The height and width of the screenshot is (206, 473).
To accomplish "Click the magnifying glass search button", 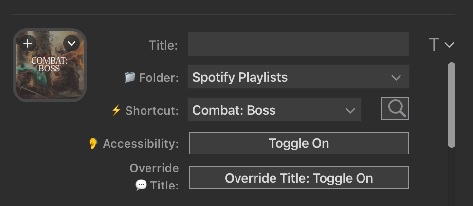I will click(x=395, y=109).
